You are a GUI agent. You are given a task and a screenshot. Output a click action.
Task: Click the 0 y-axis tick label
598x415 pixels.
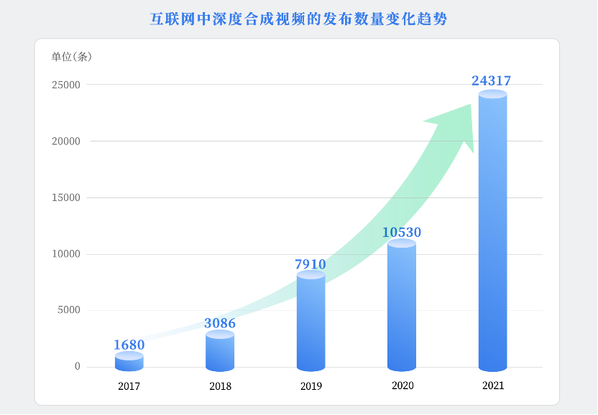[x=78, y=367]
